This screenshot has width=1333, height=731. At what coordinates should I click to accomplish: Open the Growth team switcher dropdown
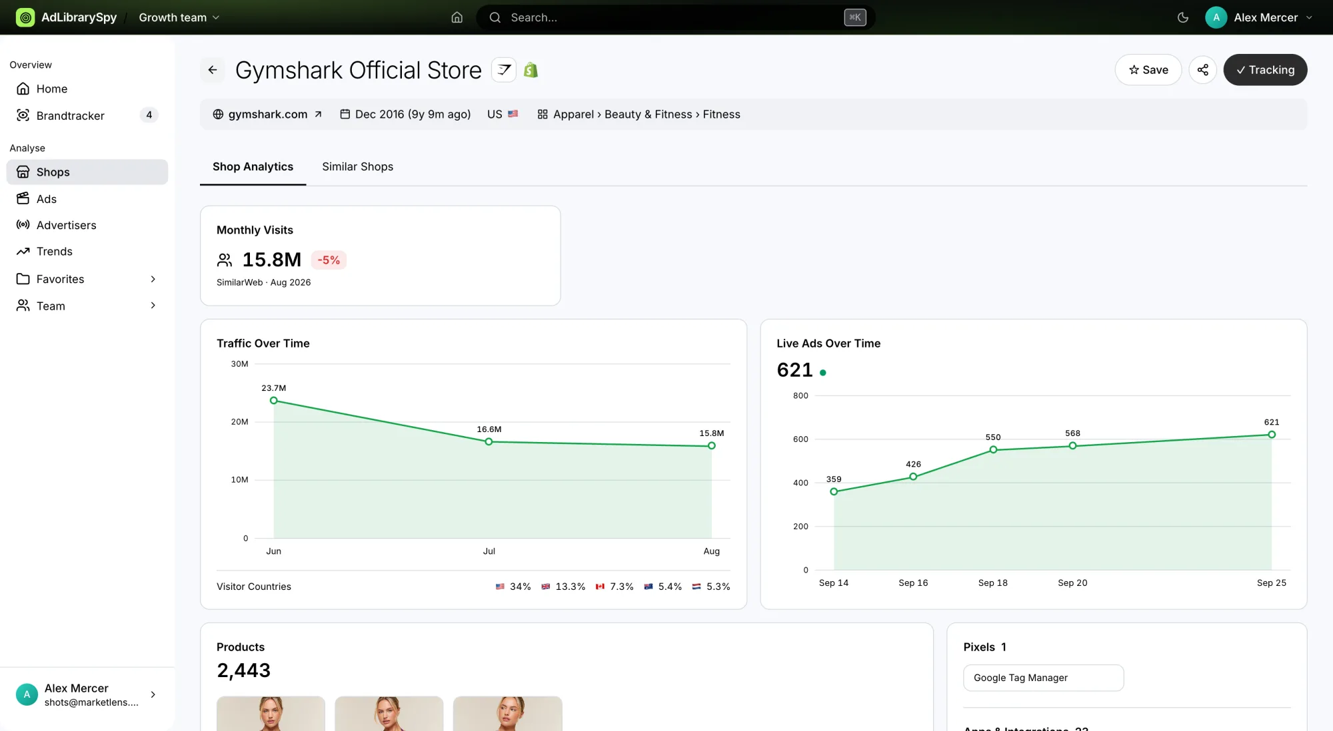tap(179, 17)
